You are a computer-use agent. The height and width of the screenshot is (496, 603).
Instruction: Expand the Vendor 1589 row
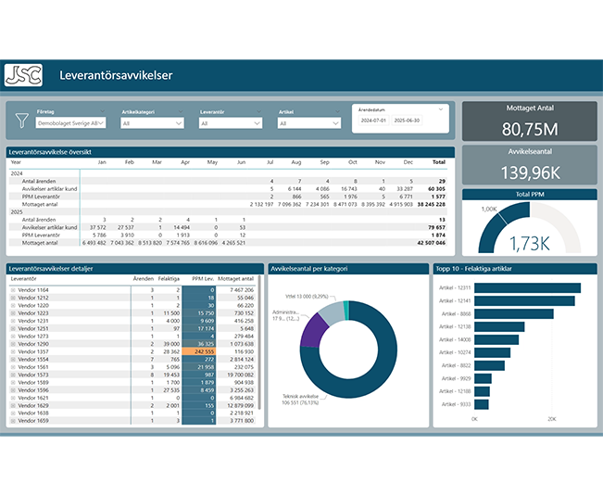pos(13,383)
